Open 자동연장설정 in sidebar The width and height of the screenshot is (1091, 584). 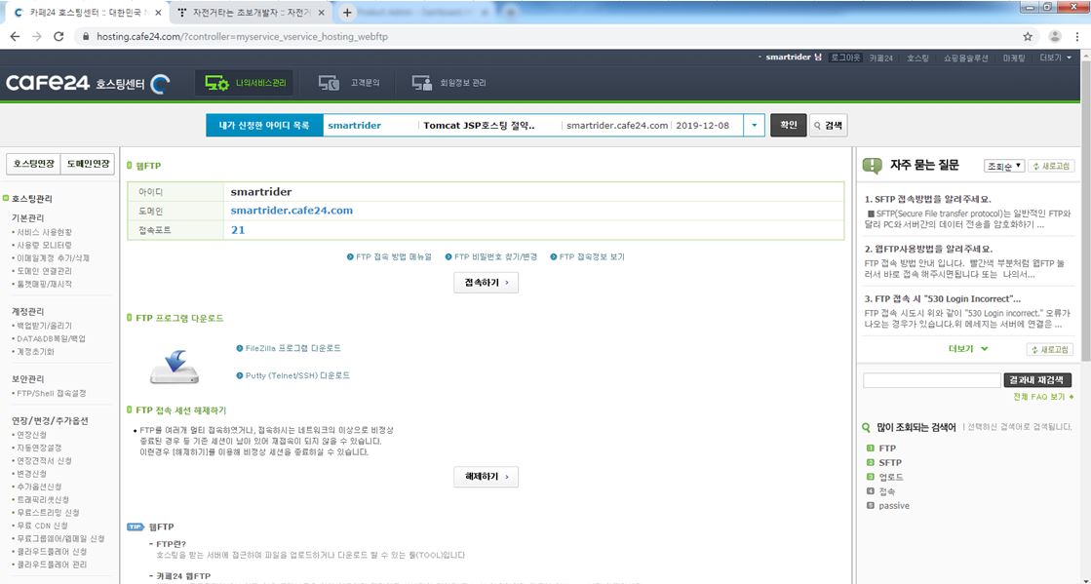39,448
